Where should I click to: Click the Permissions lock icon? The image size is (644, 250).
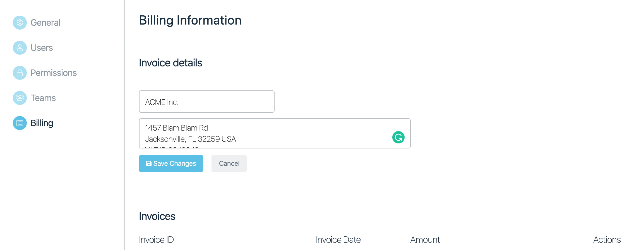coord(20,73)
